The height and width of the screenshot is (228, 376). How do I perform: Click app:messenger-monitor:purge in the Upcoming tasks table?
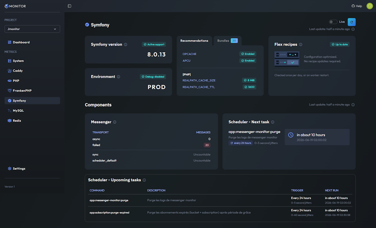point(109,200)
